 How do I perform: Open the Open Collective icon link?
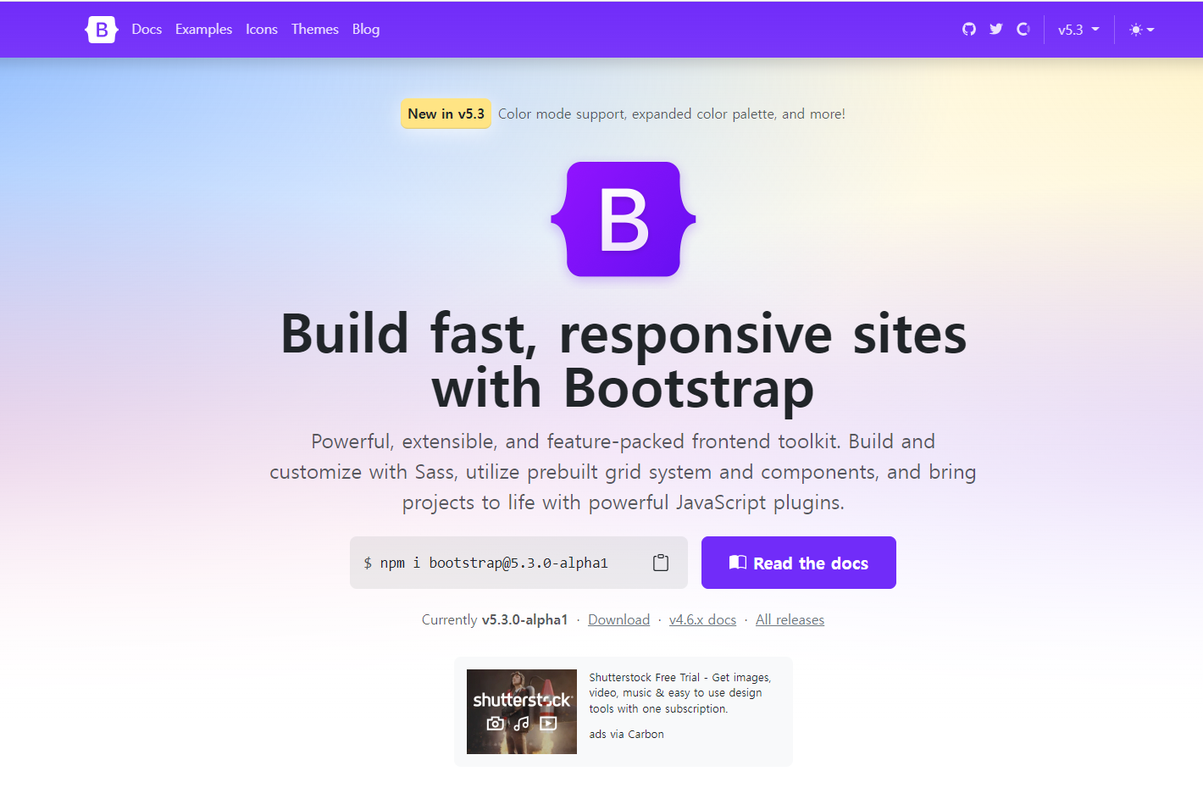point(1023,30)
